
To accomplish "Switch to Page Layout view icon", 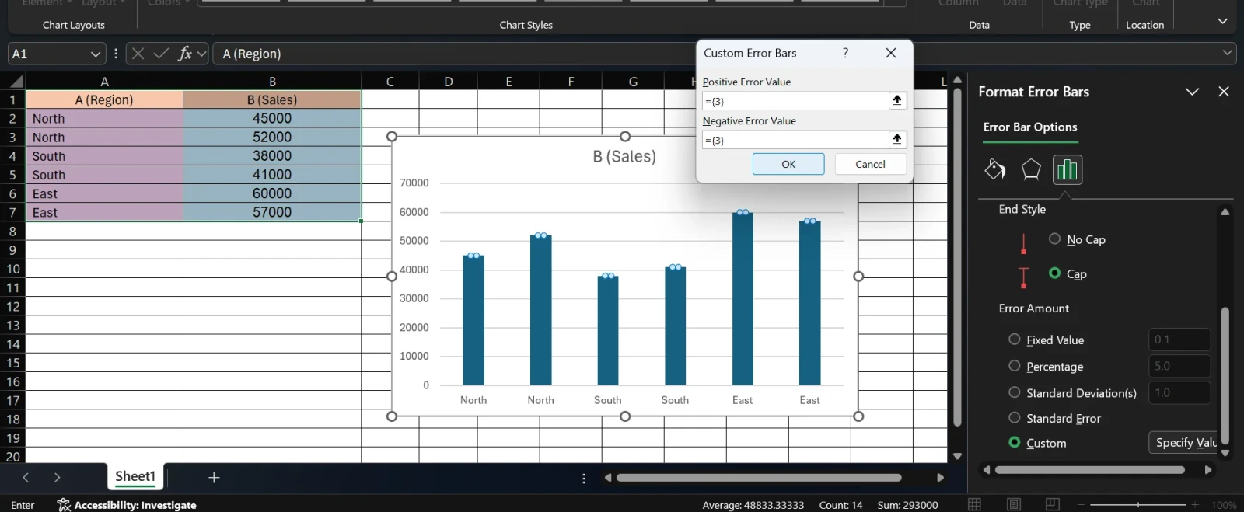I will coord(1014,504).
